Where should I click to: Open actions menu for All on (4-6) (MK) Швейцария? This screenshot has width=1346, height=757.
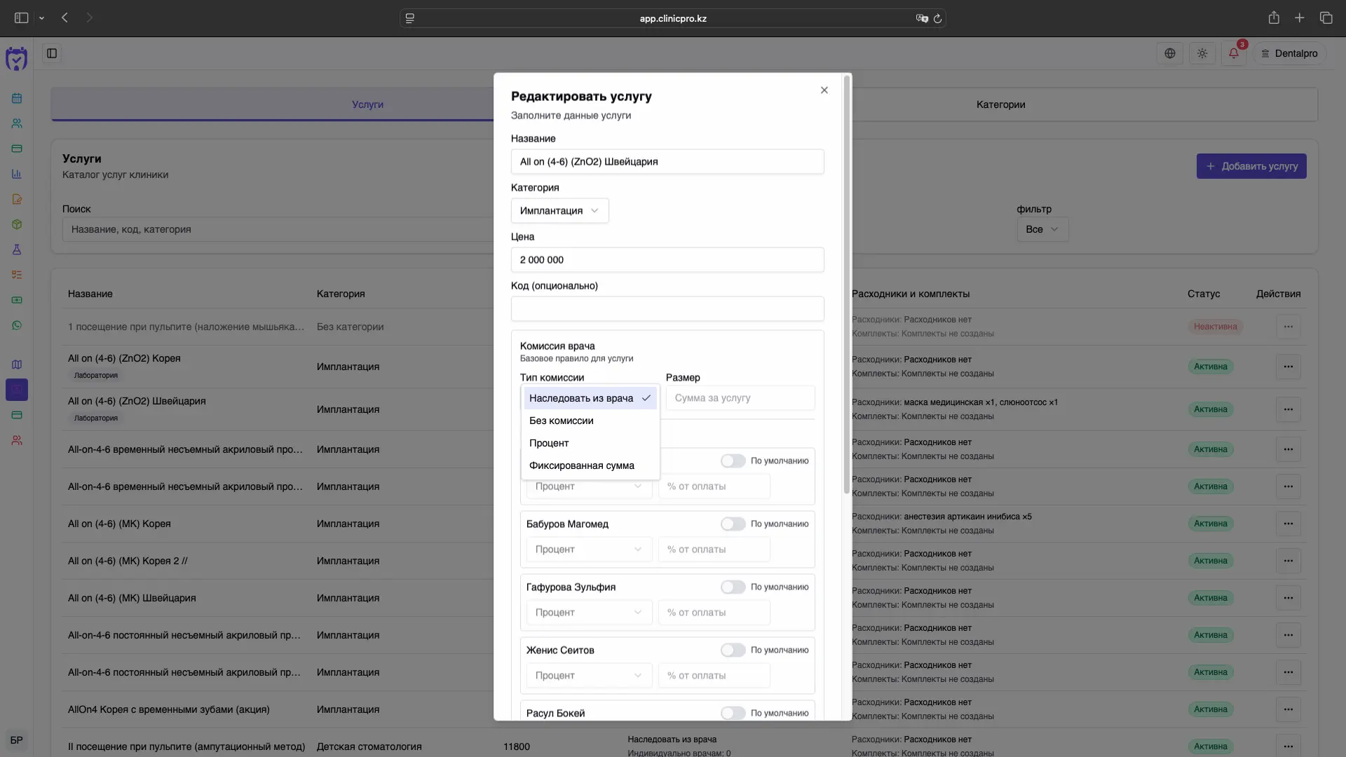coord(1289,598)
